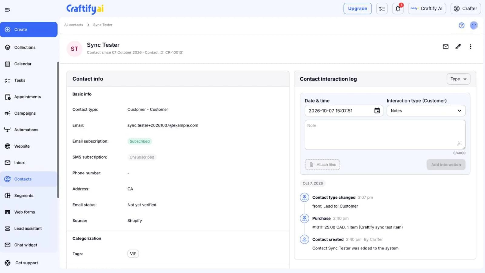
Task: Open Lead assistant
Action: [x=29, y=228]
